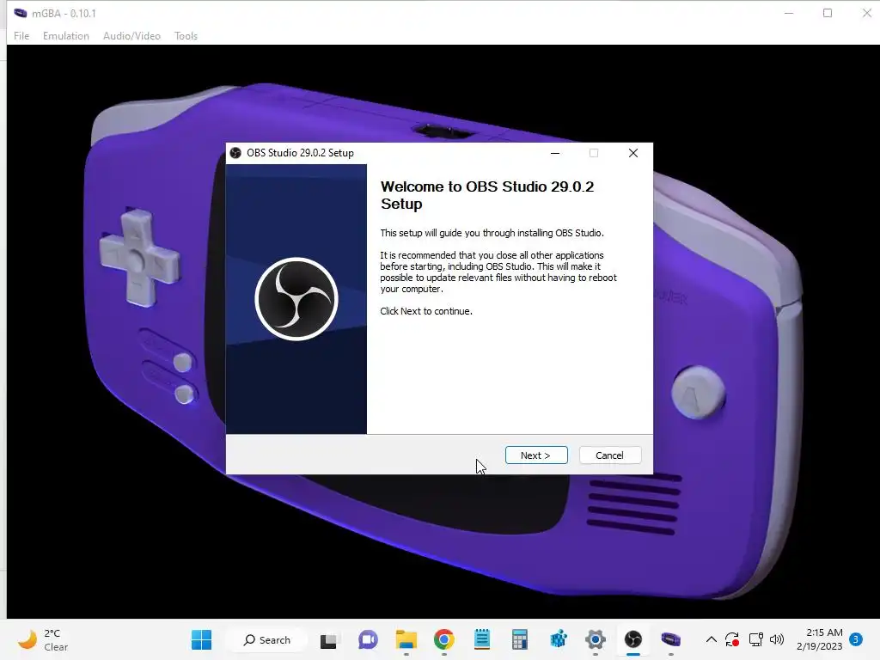Click the taskbar Search box
The image size is (880, 660).
click(267, 639)
